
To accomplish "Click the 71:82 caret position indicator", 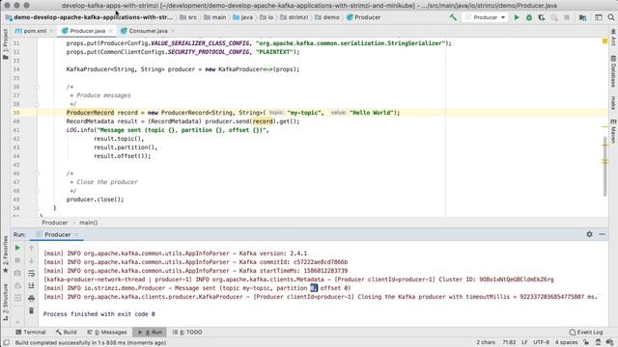I will tap(509, 342).
